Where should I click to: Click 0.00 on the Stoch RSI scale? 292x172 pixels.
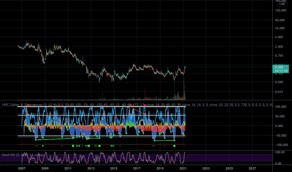tap(278, 164)
